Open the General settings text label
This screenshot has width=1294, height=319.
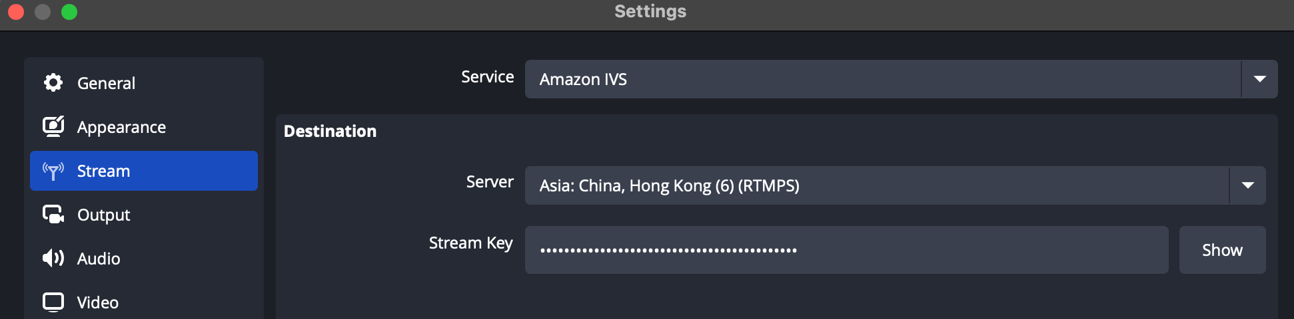[106, 83]
